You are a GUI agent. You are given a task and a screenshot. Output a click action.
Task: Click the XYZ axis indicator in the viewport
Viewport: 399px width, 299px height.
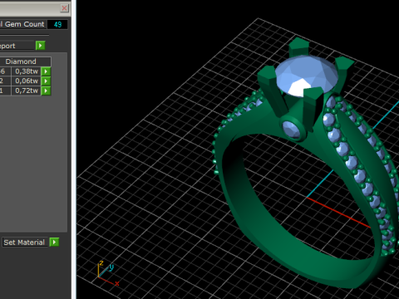click(108, 272)
